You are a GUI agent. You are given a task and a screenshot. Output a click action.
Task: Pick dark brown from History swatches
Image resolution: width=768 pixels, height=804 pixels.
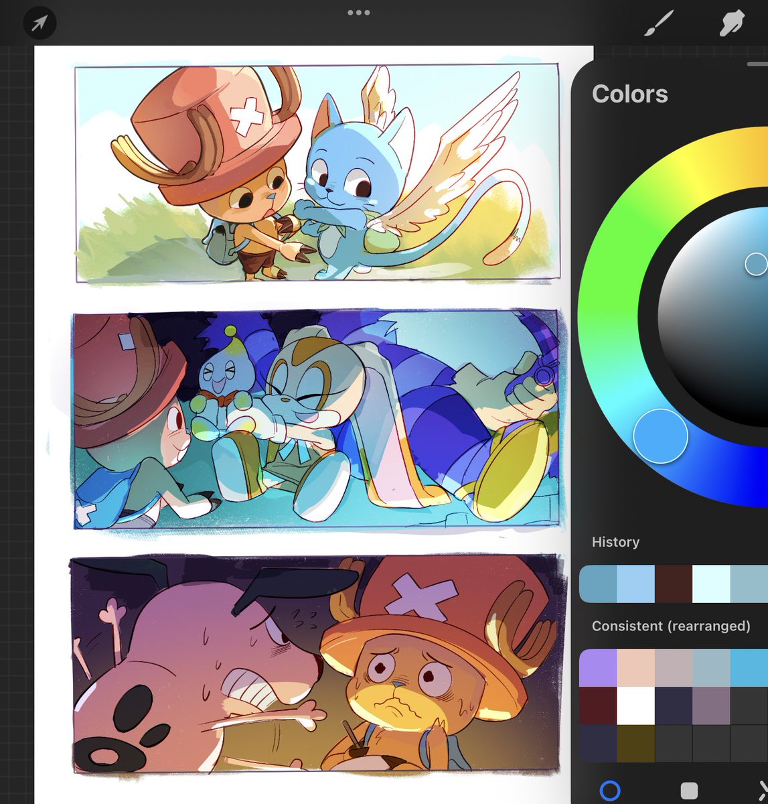[674, 584]
